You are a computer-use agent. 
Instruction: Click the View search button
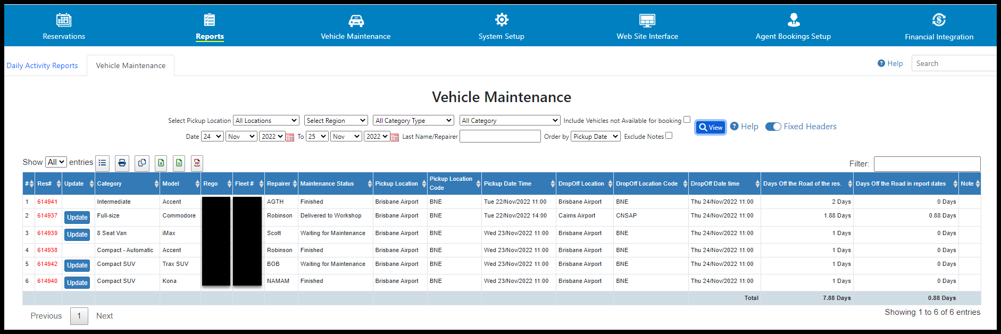point(711,128)
